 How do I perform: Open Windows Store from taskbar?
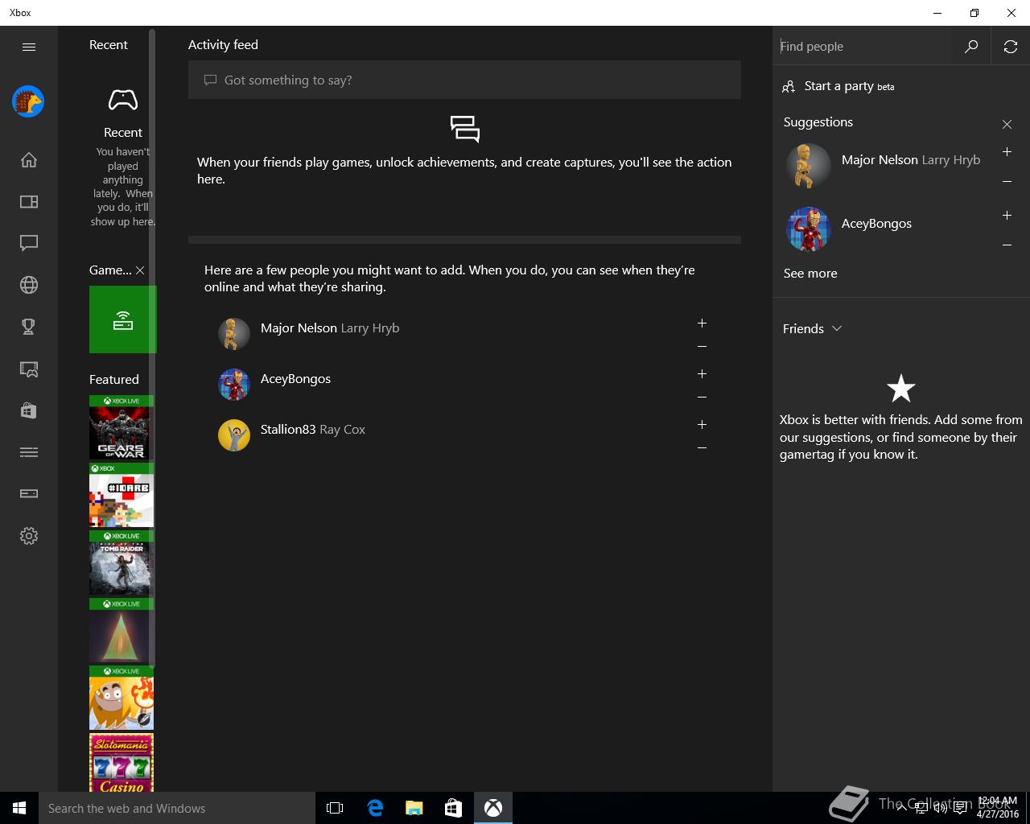(453, 808)
